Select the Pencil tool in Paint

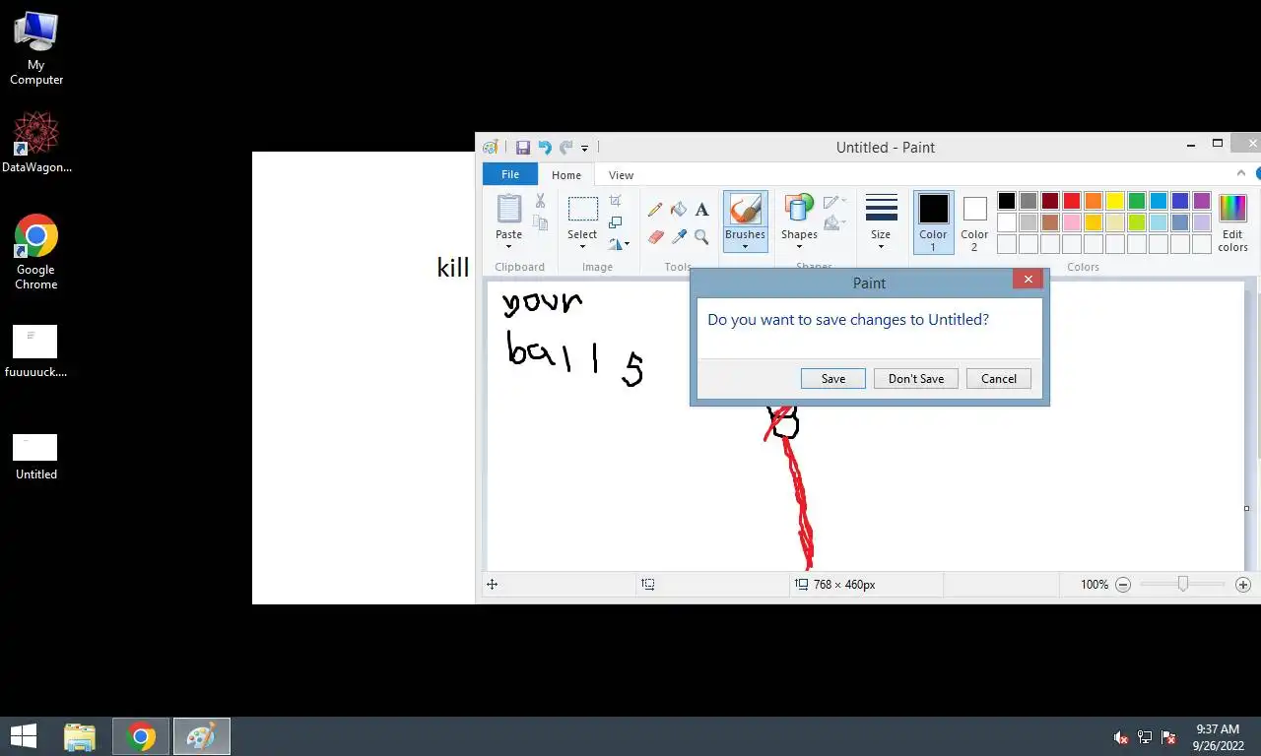655,210
